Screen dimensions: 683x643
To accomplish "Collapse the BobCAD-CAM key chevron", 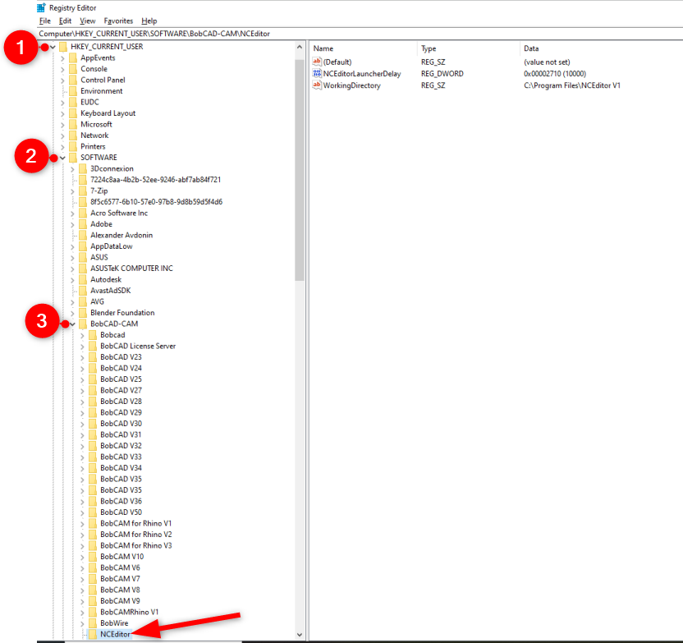I will tap(72, 324).
